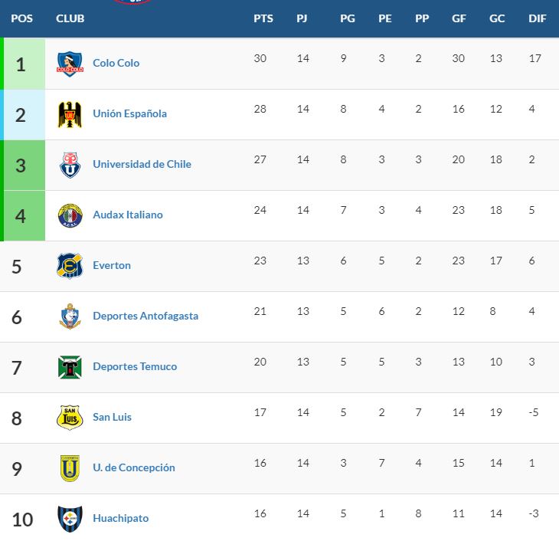Screen dimensions: 559x541
Task: Click the Everton club crest
Action: 70,266
